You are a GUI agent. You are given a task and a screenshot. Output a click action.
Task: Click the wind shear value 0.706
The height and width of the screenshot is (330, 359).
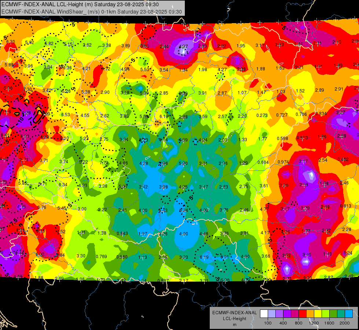301,114
